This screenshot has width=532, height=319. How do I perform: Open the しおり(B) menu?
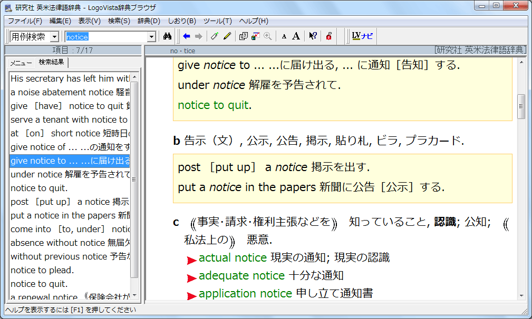pyautogui.click(x=181, y=21)
